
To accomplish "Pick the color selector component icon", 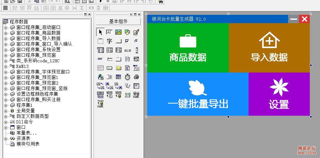I will coord(136,68).
